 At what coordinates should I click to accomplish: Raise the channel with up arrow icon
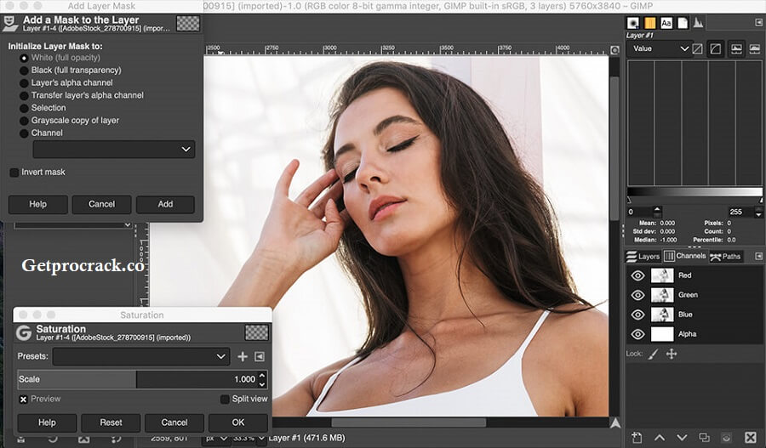pos(660,437)
